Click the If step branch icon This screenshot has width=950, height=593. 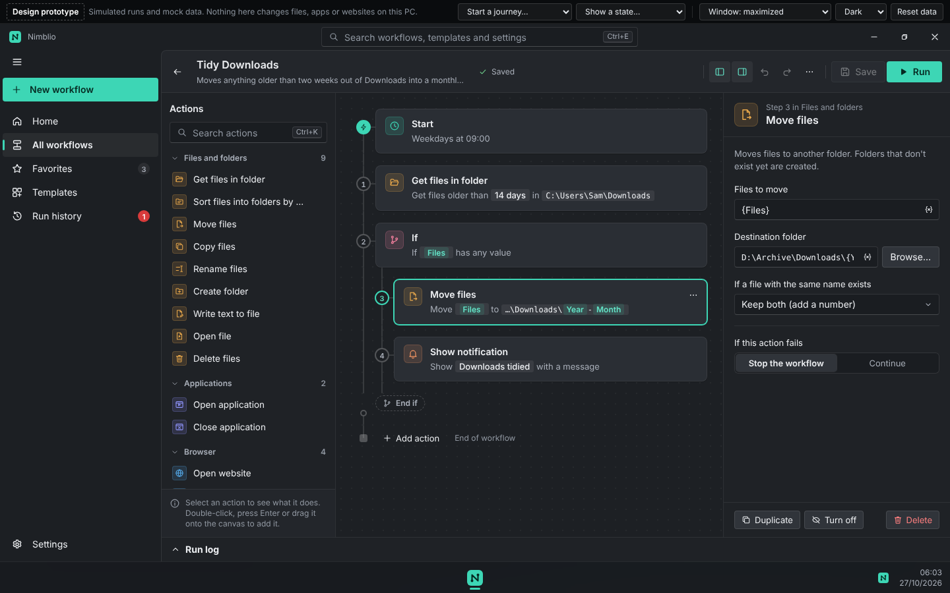pos(395,240)
